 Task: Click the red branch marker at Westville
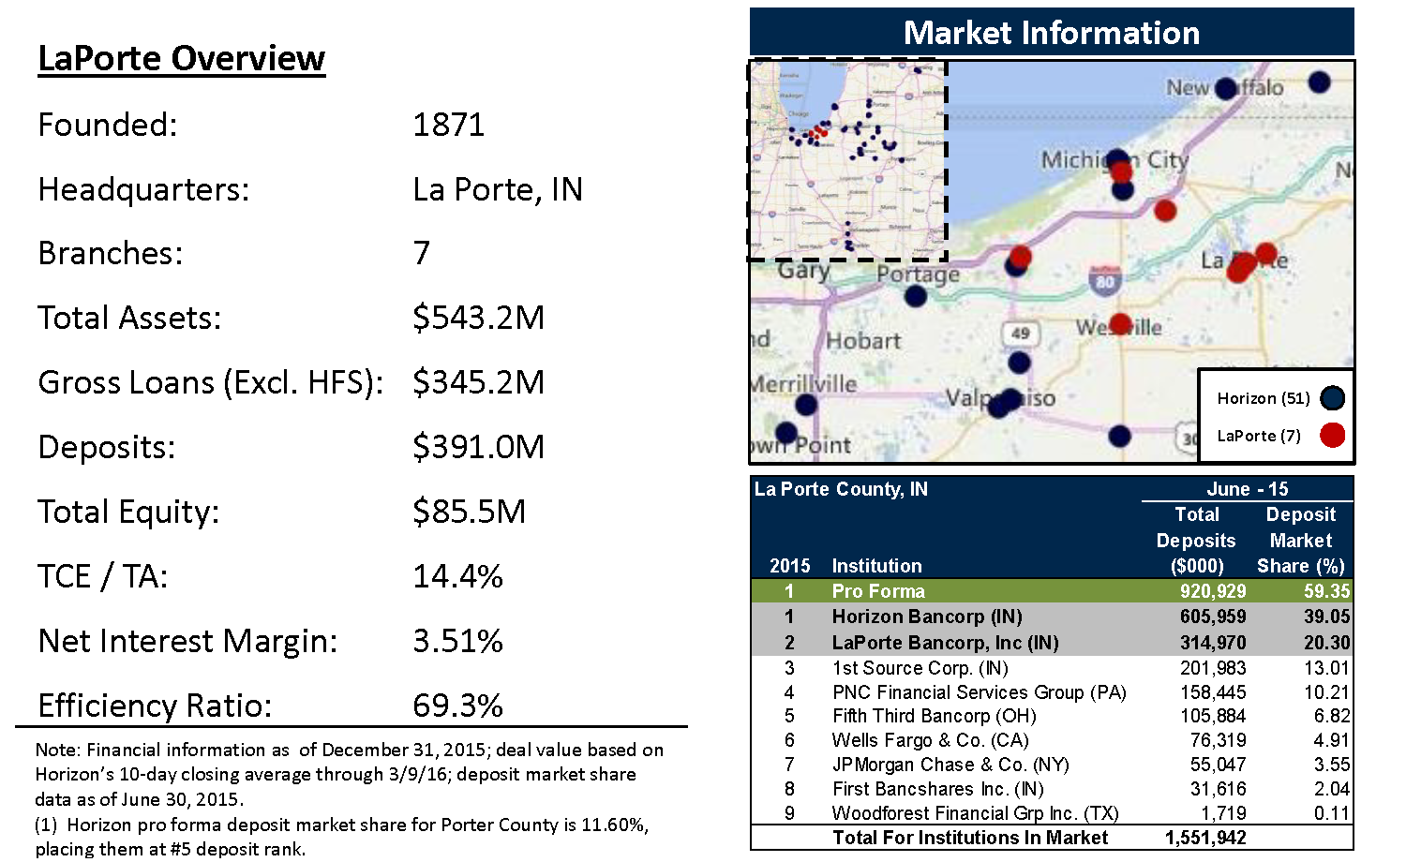(x=1120, y=324)
